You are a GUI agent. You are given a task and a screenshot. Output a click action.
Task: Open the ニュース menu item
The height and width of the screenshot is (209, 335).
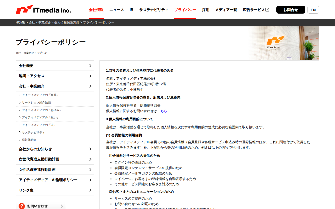[117, 10]
